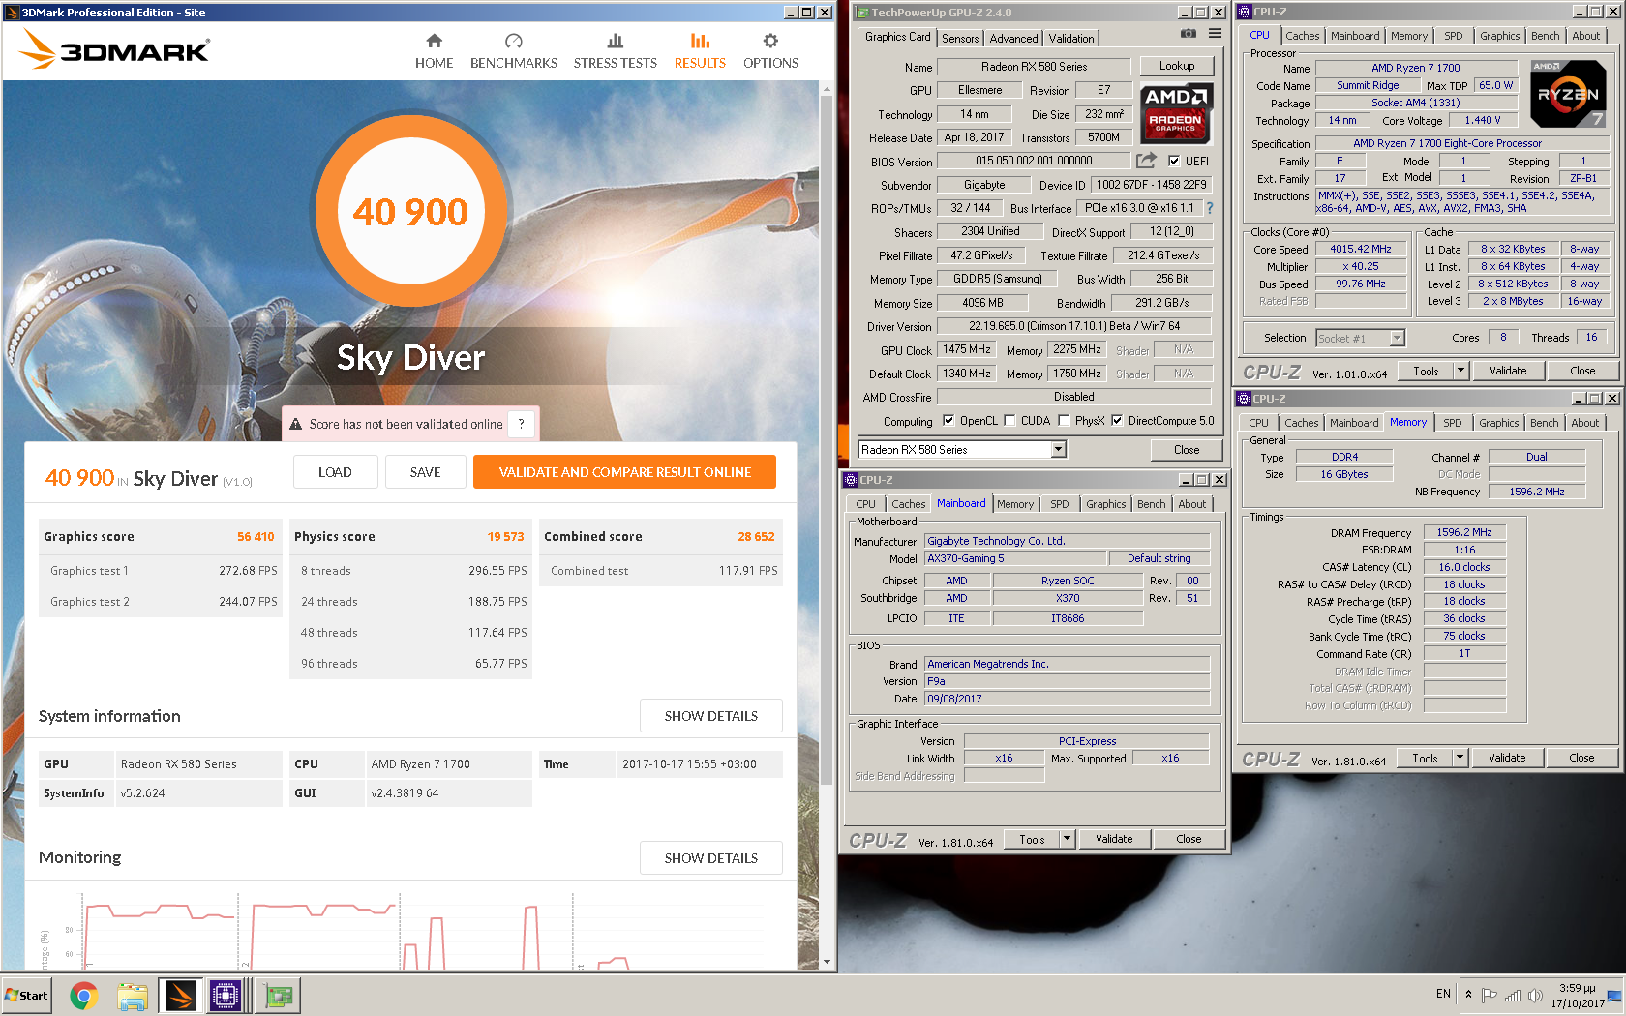Open File Explorer from the taskbar
The image size is (1626, 1016).
[133, 995]
